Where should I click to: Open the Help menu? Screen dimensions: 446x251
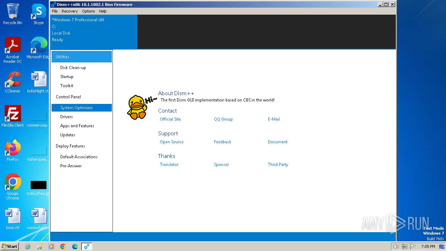103,11
